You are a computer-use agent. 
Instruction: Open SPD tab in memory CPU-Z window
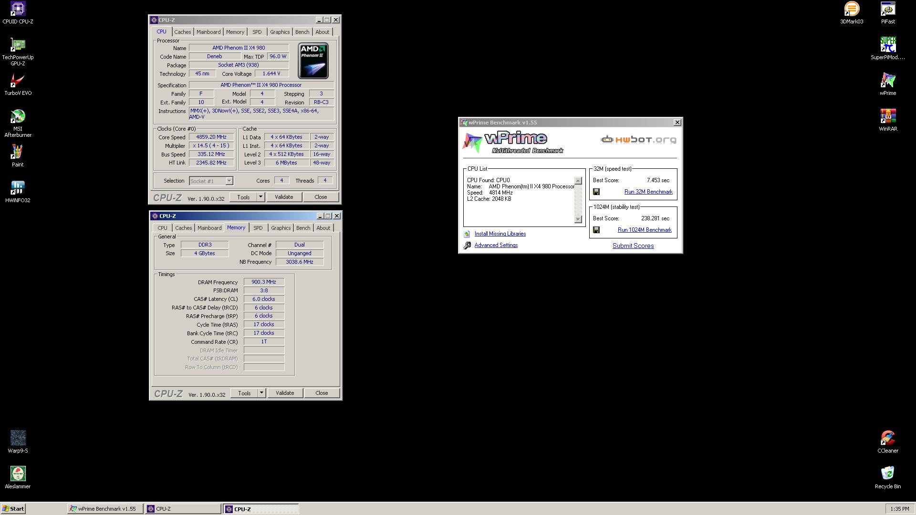[x=258, y=228]
